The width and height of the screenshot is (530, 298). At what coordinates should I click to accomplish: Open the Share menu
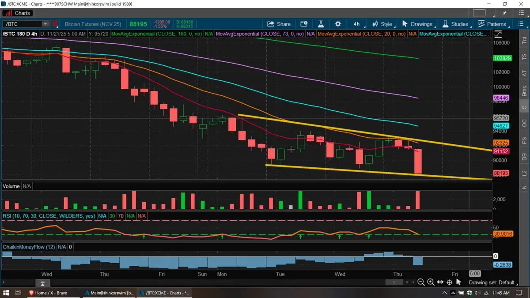[279, 24]
